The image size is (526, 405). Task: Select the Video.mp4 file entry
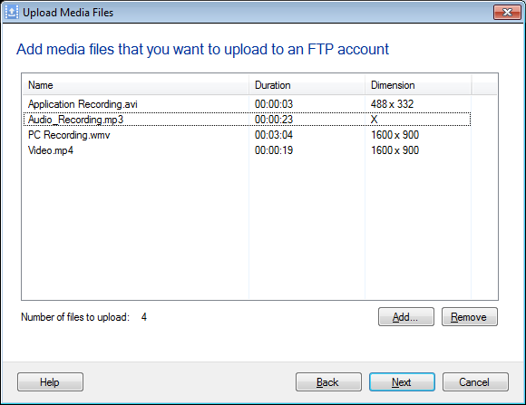pyautogui.click(x=51, y=150)
